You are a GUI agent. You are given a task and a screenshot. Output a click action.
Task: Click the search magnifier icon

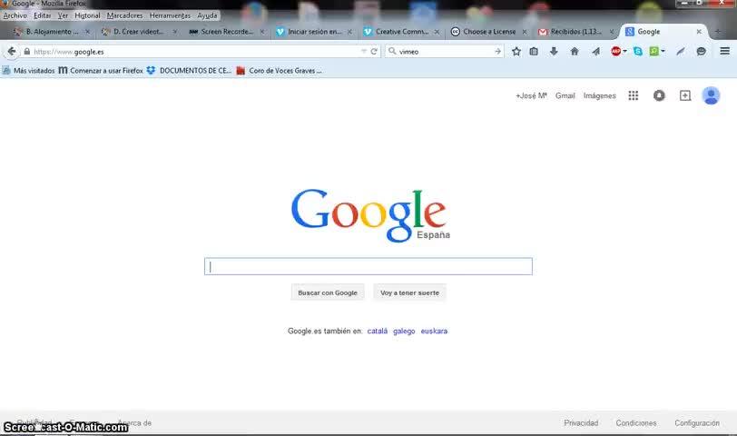click(x=392, y=51)
